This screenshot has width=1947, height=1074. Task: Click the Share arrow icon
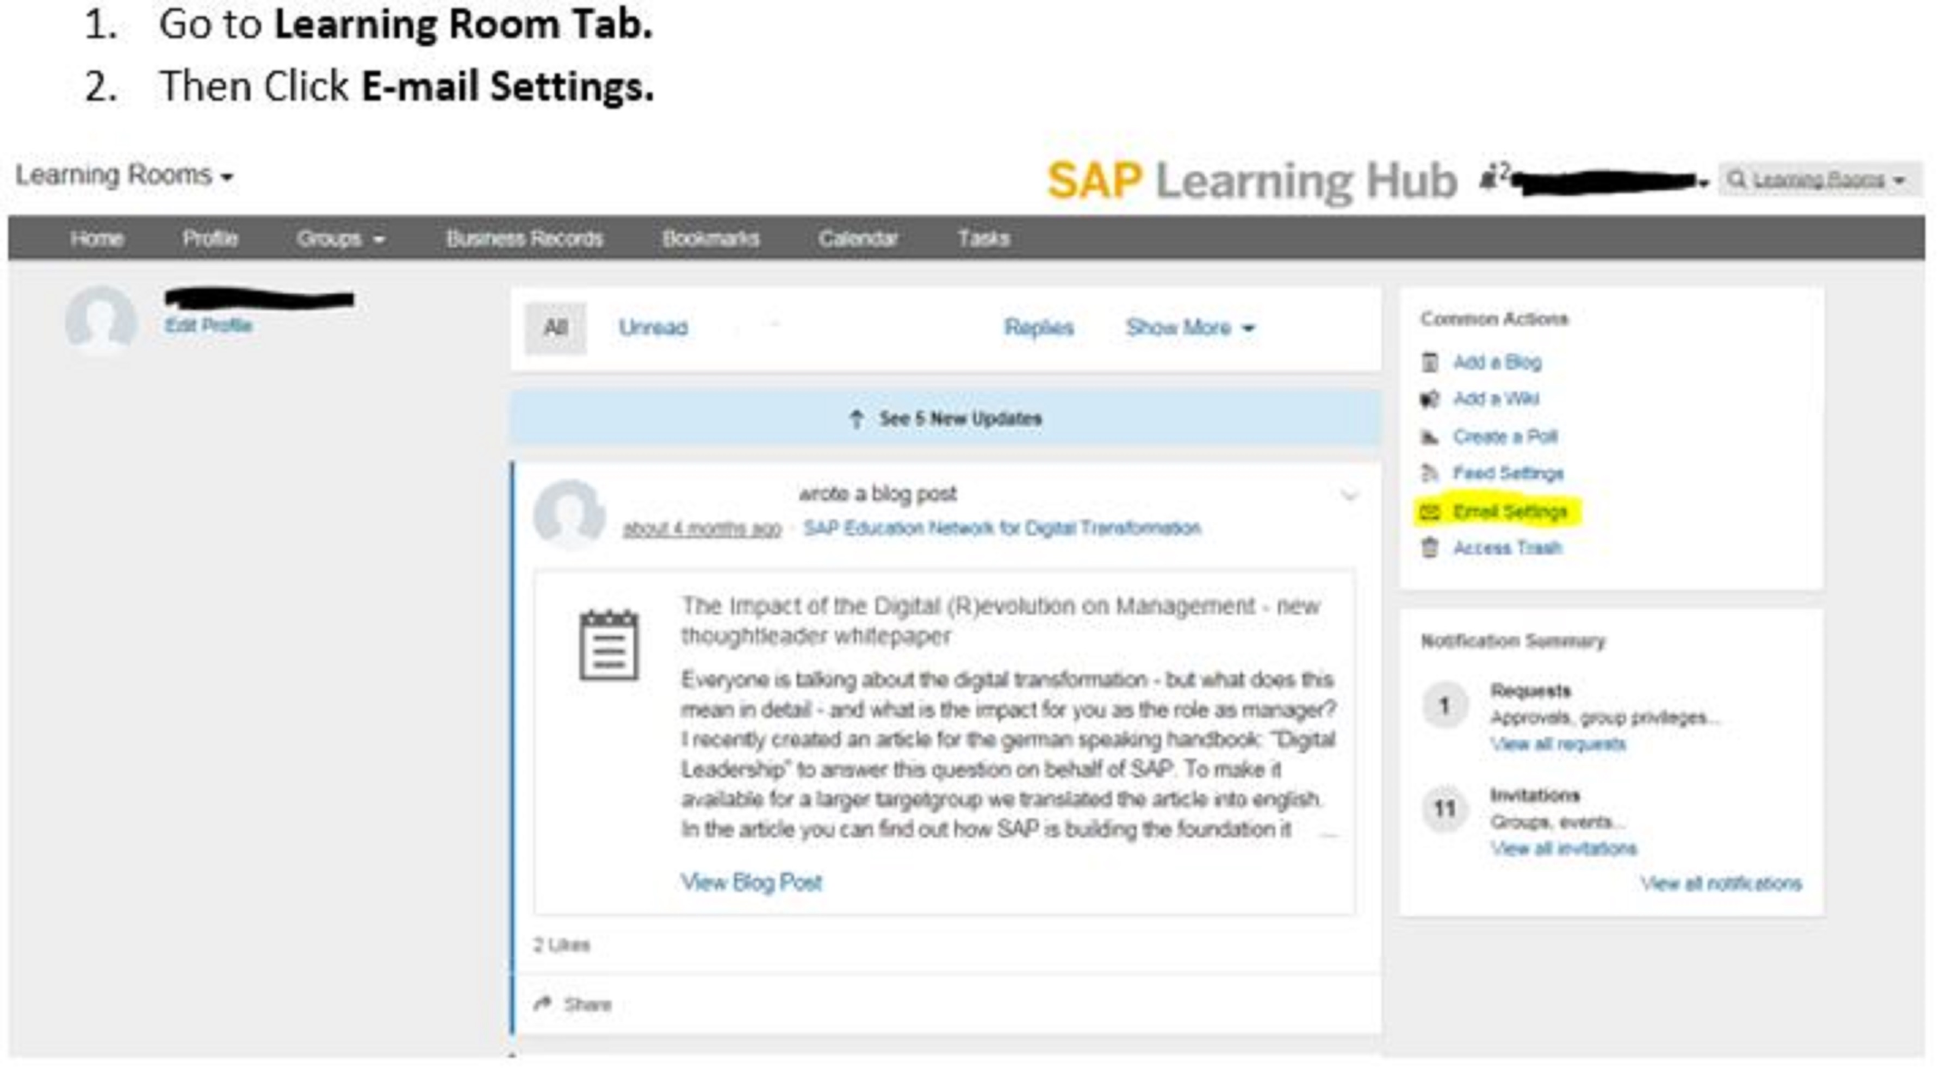point(542,1004)
